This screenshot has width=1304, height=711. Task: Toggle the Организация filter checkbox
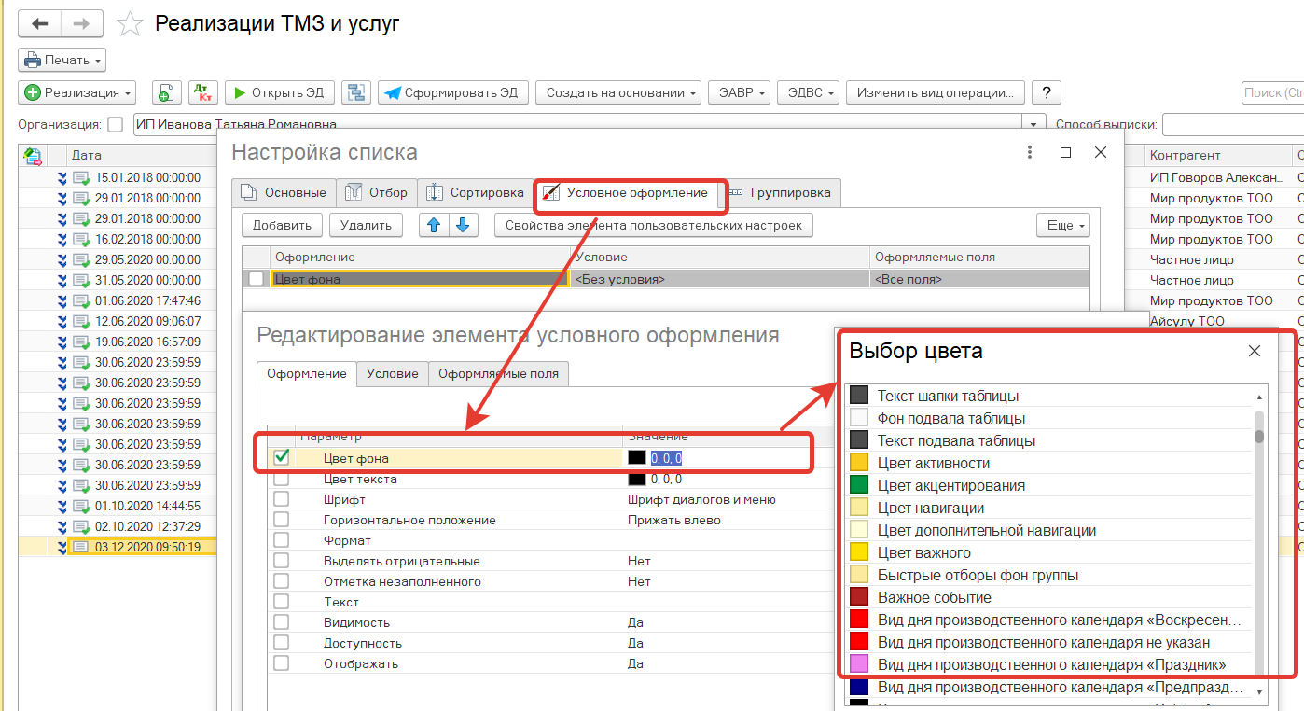pos(115,124)
